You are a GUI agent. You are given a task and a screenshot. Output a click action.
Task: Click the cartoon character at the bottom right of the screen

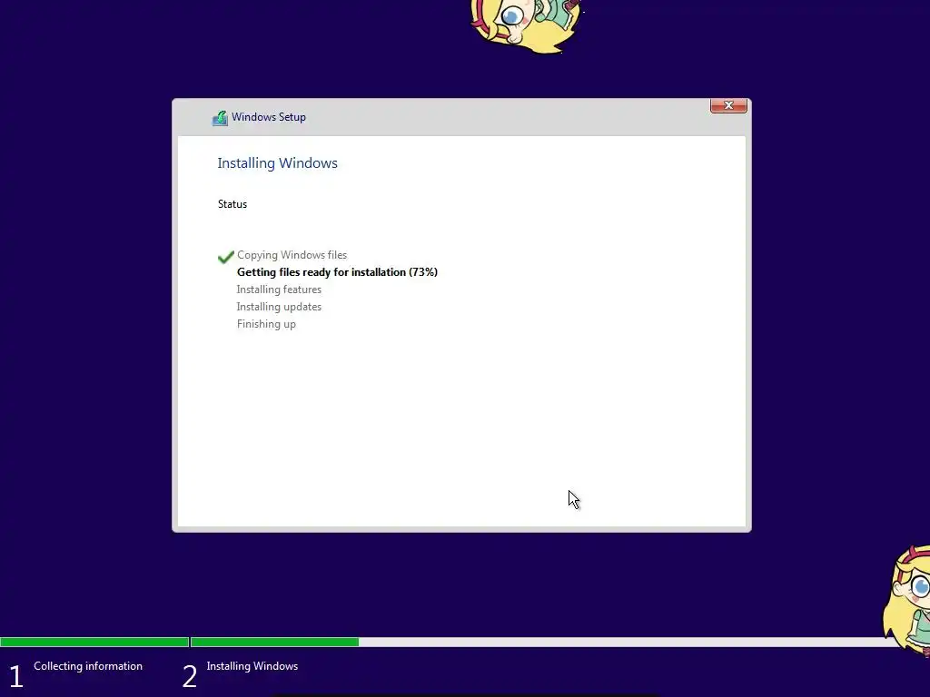tap(906, 601)
